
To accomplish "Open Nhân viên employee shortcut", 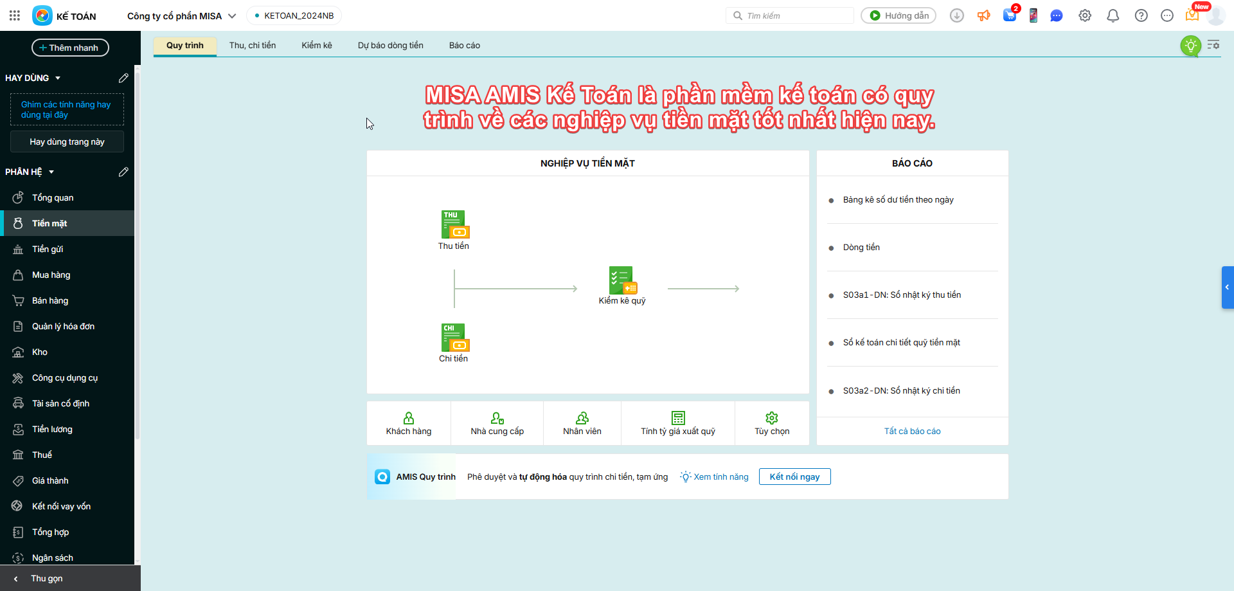I will coord(582,423).
